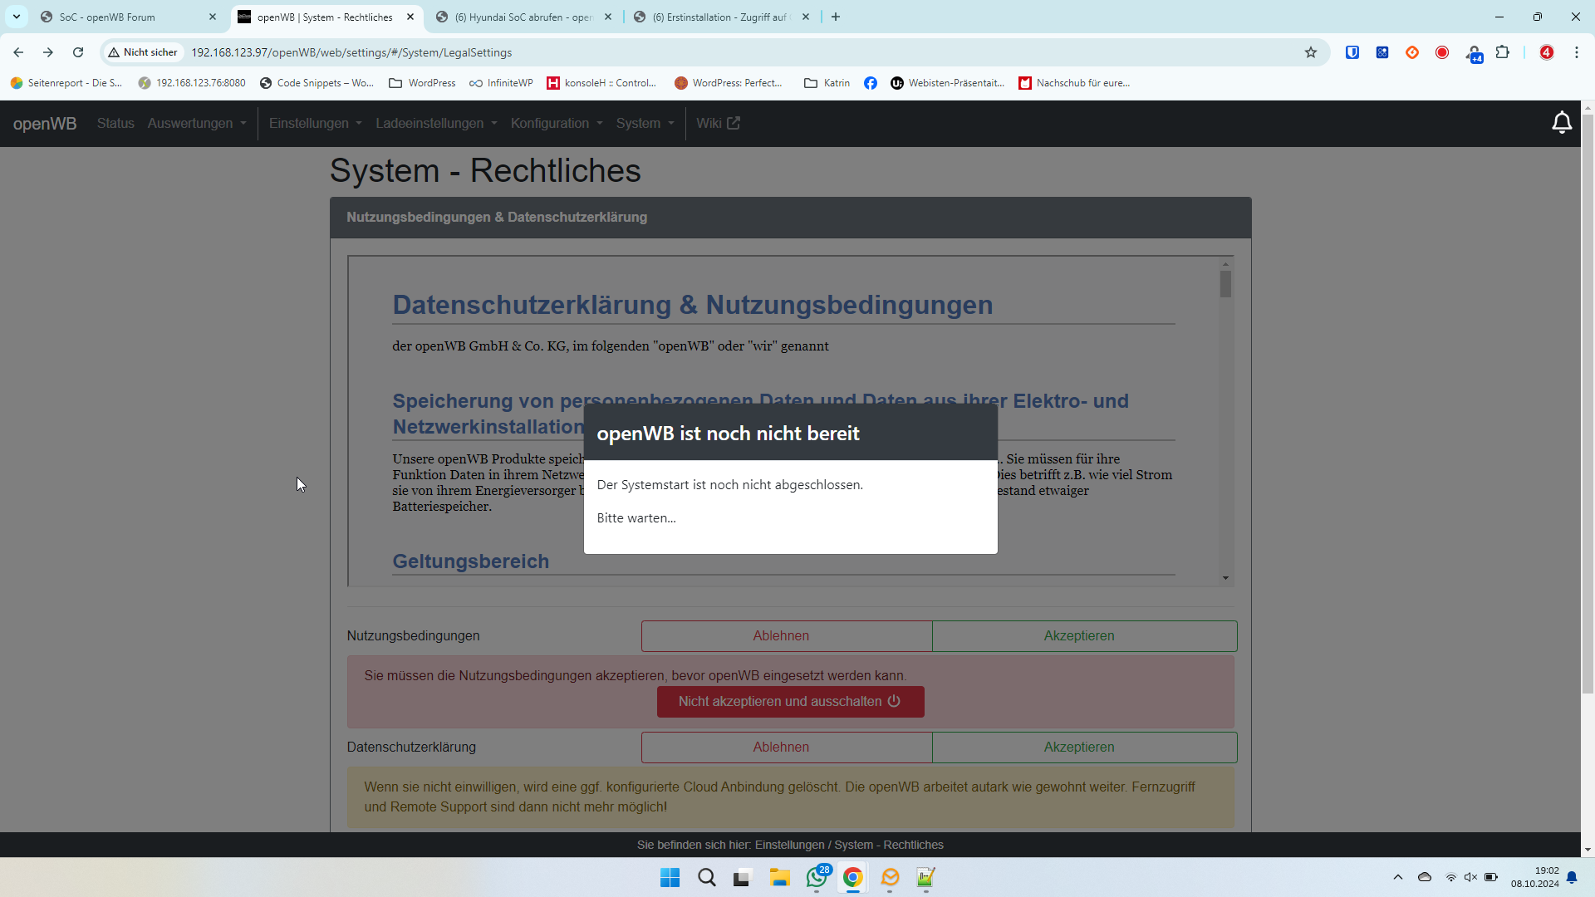1595x897 pixels.
Task: Reload the page with the refresh icon
Action: [x=78, y=52]
